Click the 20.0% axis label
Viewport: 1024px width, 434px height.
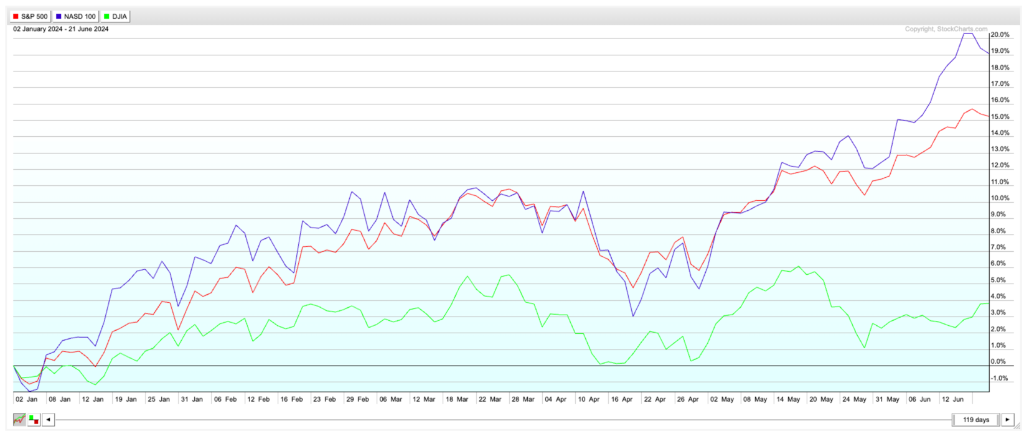point(1000,35)
